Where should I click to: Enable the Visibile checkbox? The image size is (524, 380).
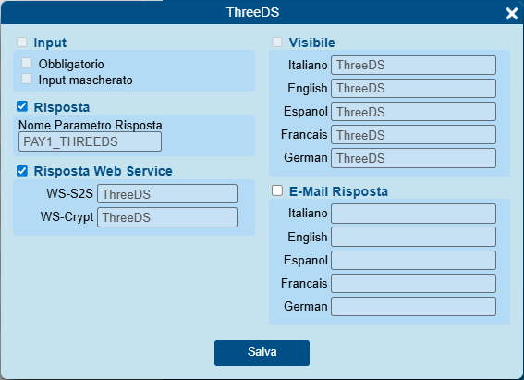[x=277, y=43]
